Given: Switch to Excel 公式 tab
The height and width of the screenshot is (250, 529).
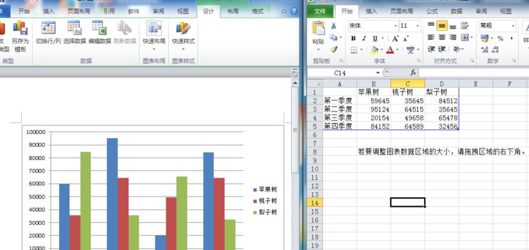Looking at the screenshot, I should pyautogui.click(x=432, y=12).
